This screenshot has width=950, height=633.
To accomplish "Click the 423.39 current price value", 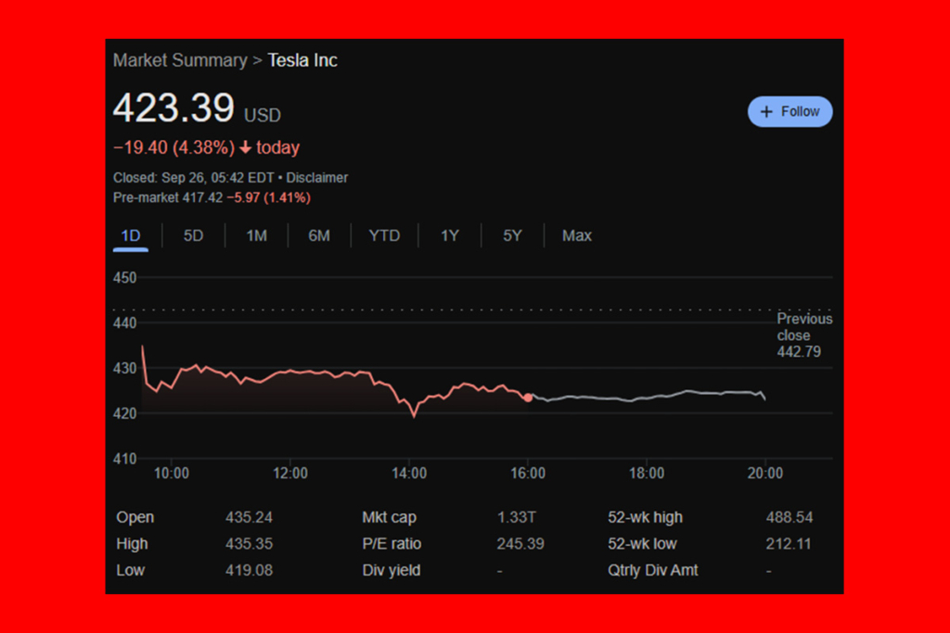I will (x=173, y=108).
